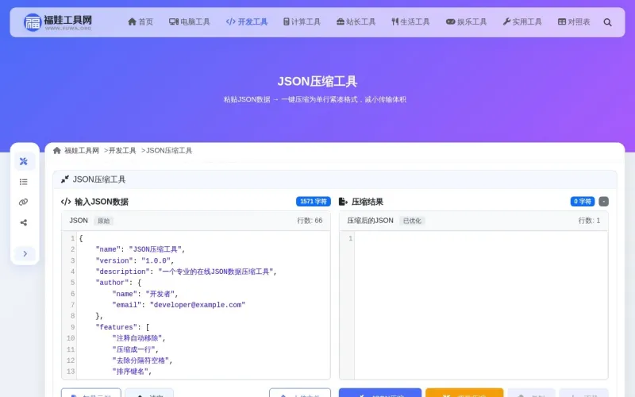Open the list icon in the left sidebar
Viewport: 635px width, 397px height.
click(x=24, y=182)
